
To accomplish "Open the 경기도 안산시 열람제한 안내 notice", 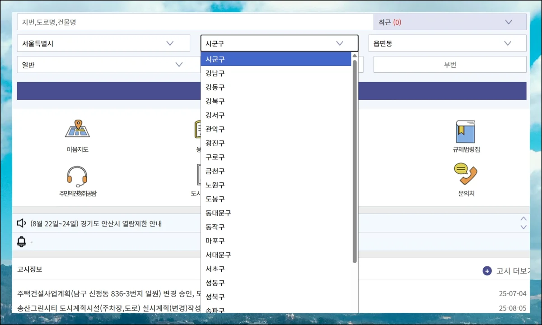I will (x=96, y=223).
